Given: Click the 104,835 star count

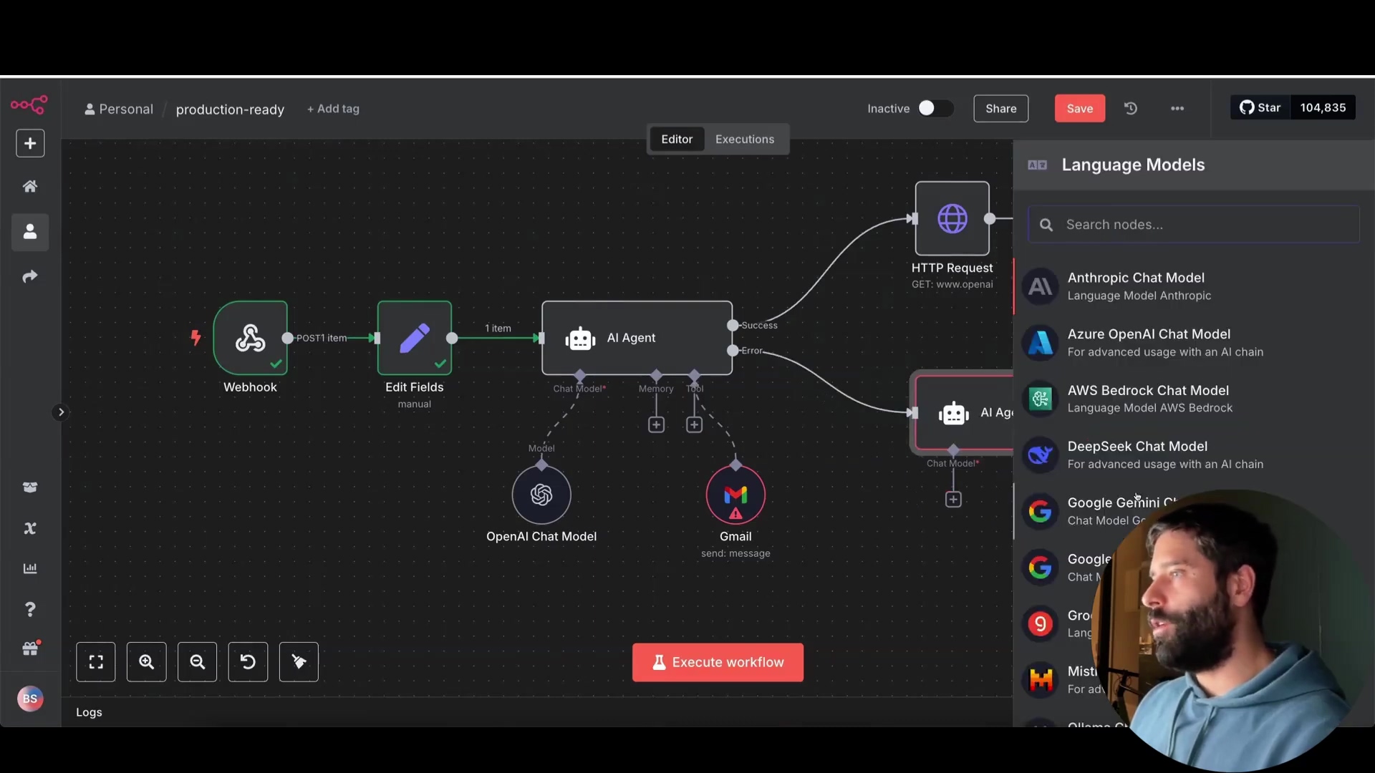Looking at the screenshot, I should [1323, 107].
